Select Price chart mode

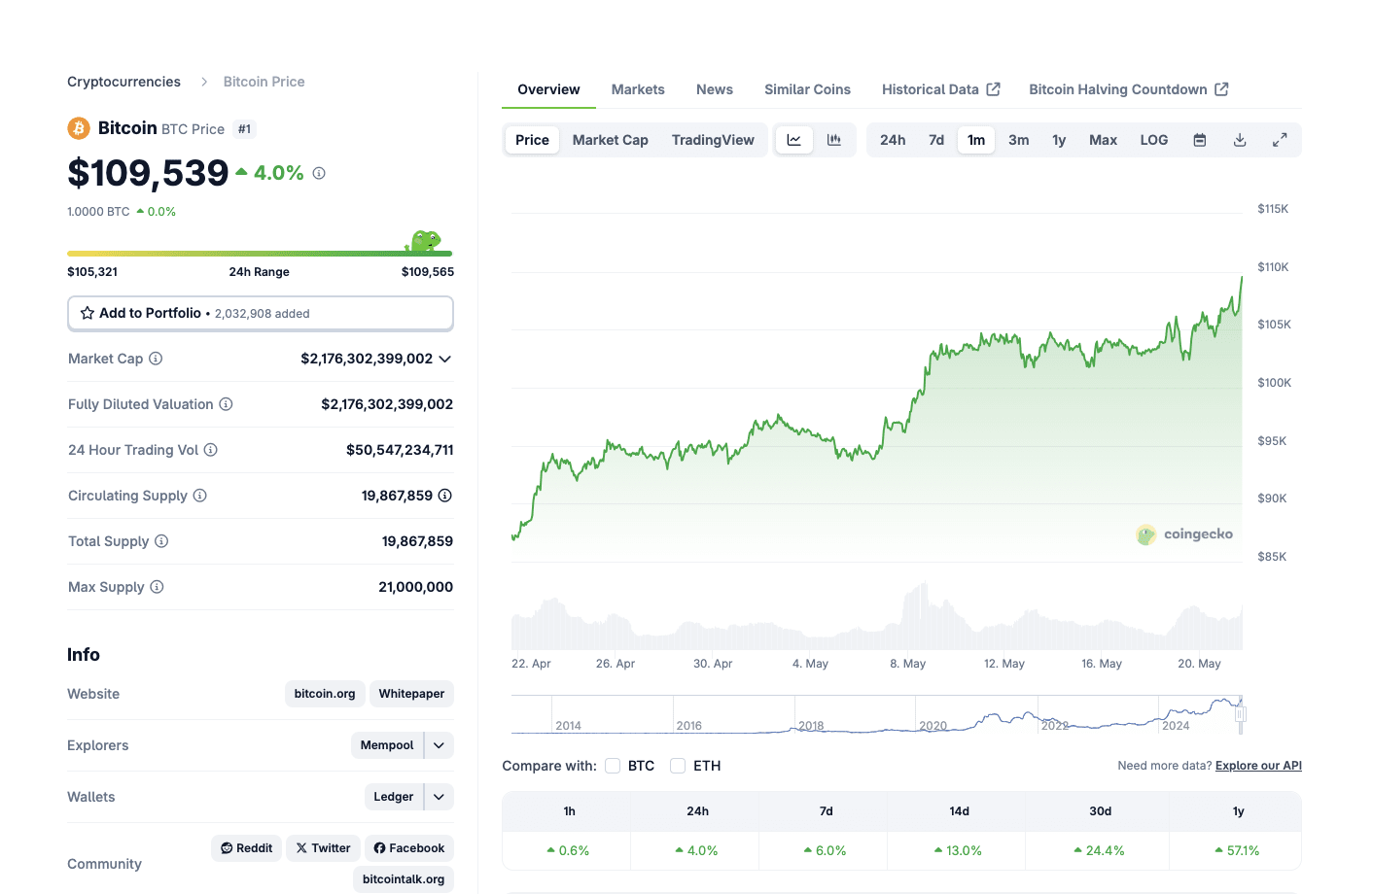point(532,140)
